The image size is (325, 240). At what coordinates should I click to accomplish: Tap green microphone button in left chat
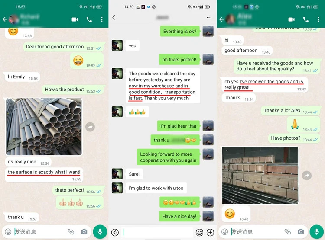pos(100,232)
